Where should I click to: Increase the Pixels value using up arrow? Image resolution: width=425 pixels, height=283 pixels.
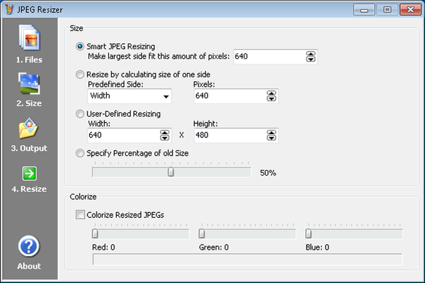(x=271, y=93)
